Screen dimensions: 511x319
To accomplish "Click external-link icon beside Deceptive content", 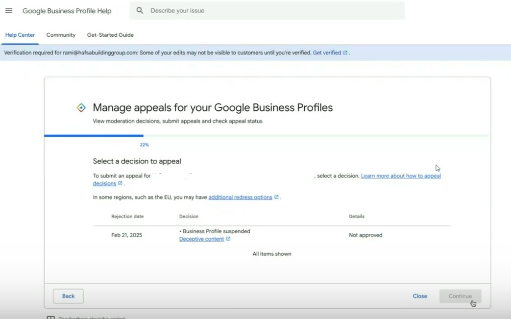I will pyautogui.click(x=228, y=239).
